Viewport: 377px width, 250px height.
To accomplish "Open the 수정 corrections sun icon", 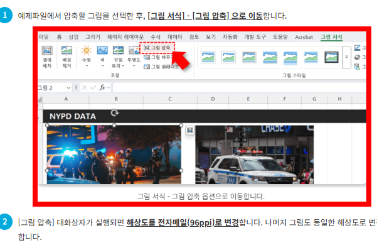I will [87, 50].
